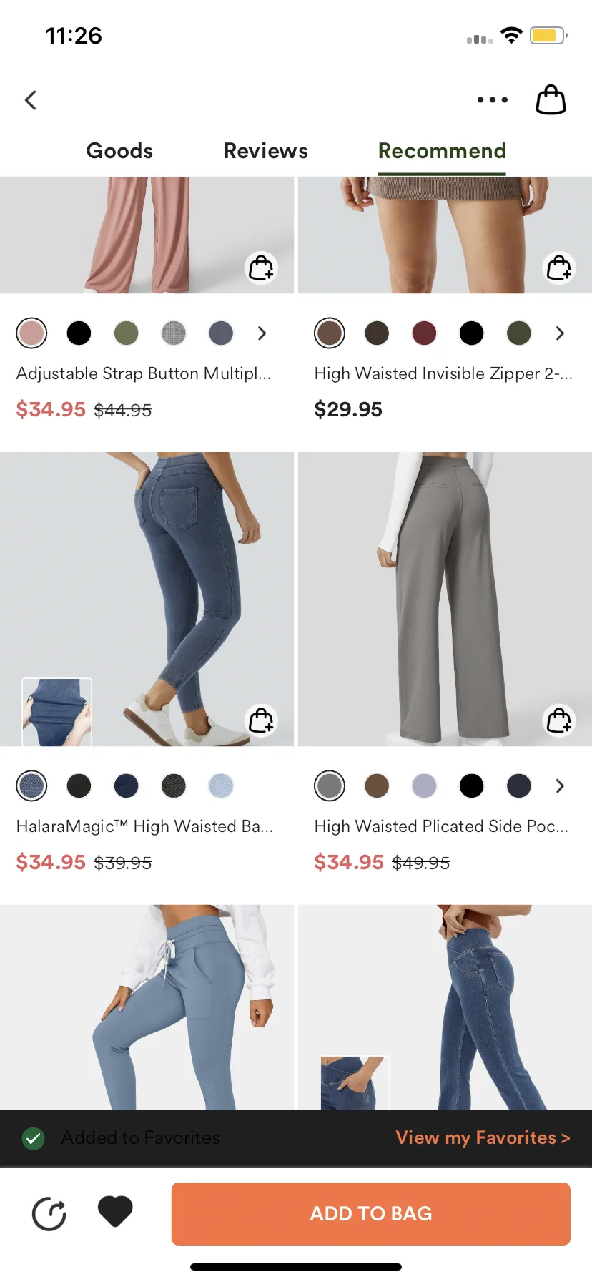Screen dimensions: 592x1282
Task: Toggle the black heart favorite button
Action: [115, 1212]
